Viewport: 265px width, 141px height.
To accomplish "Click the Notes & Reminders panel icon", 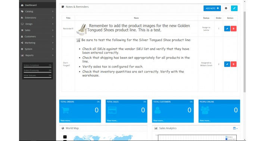I will tap(63, 7).
